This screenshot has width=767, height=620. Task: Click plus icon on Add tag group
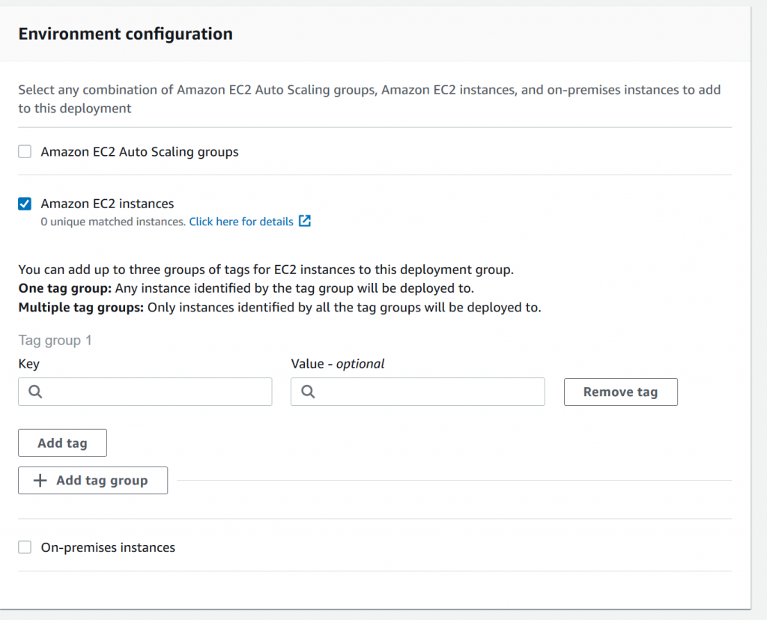pyautogui.click(x=40, y=481)
